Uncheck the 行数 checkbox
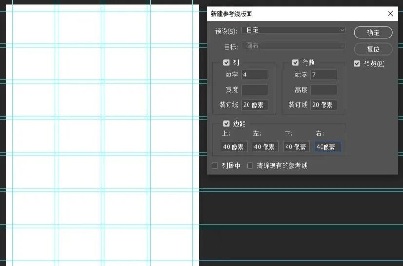 (295, 63)
